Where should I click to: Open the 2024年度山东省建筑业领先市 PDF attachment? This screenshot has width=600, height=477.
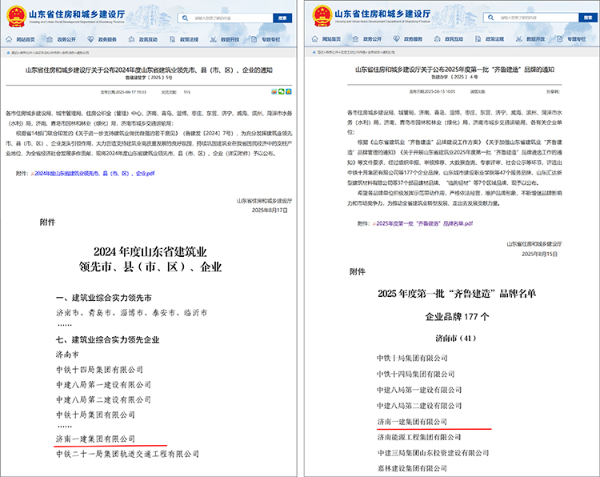click(x=95, y=172)
